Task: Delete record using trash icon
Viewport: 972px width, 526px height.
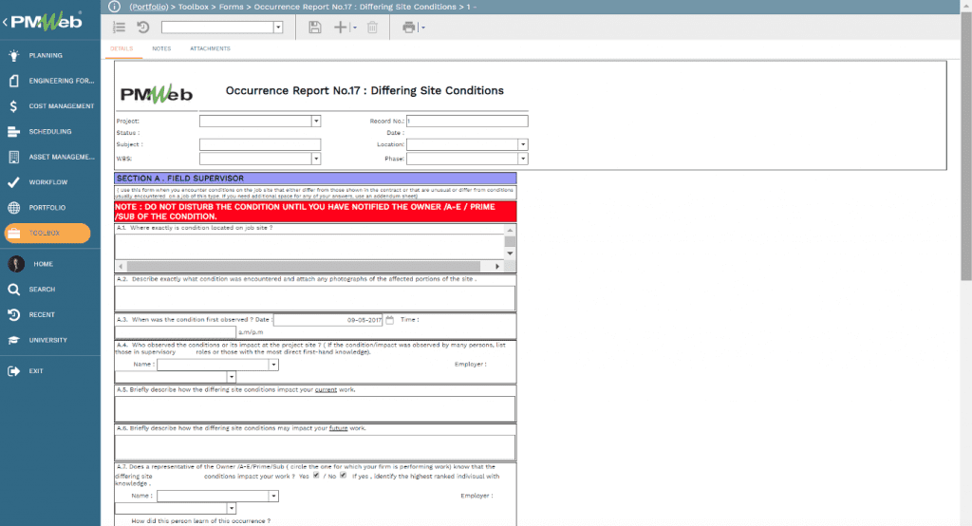Action: (x=372, y=28)
